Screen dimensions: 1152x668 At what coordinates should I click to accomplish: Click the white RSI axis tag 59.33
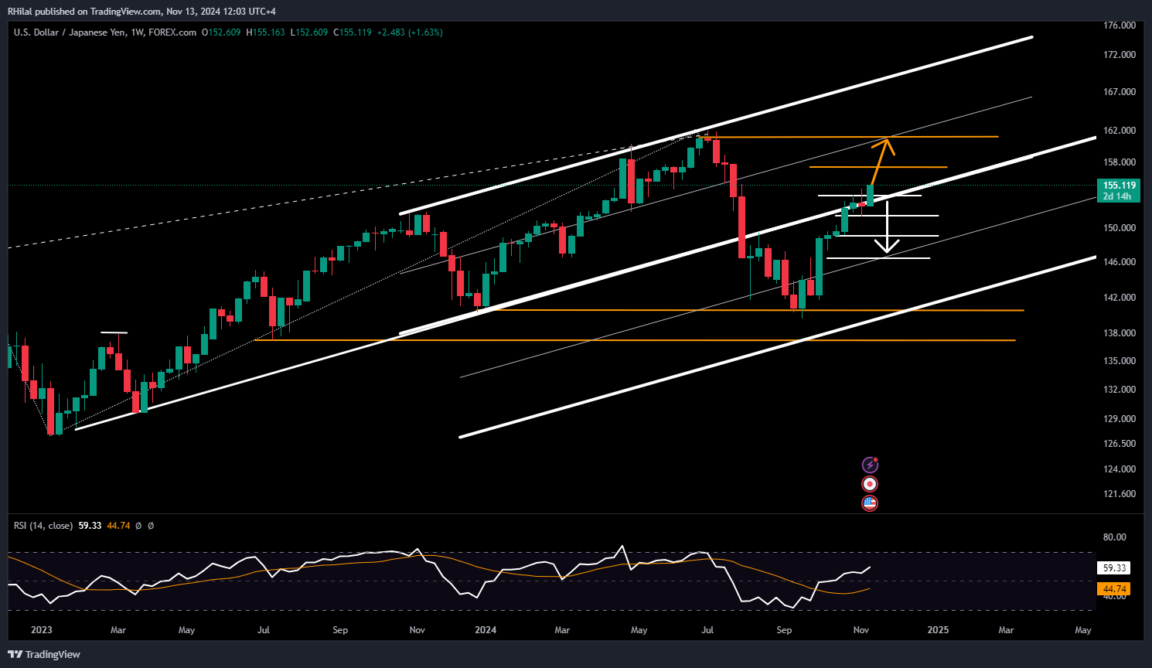pyautogui.click(x=1114, y=568)
